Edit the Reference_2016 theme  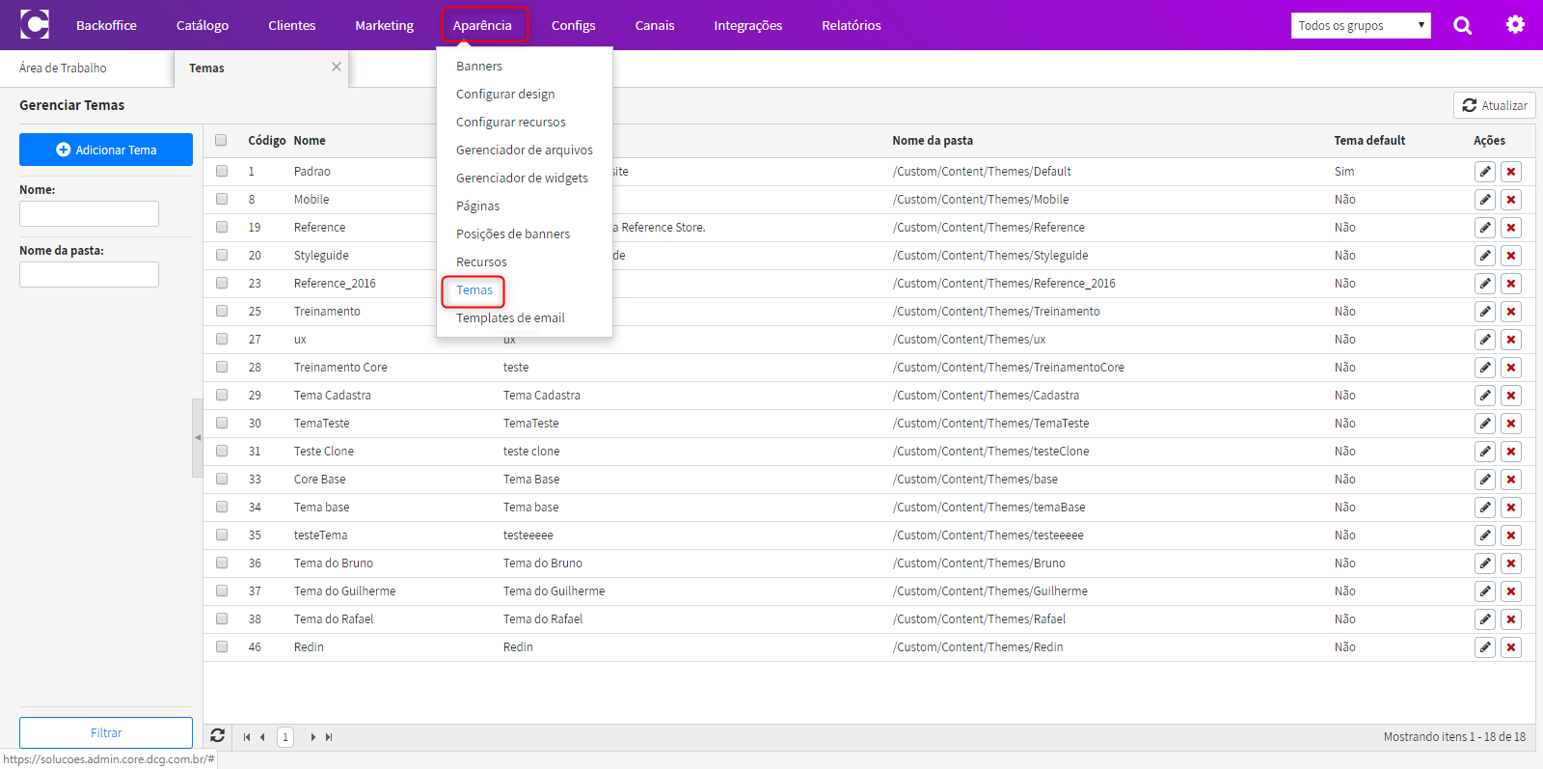[1485, 284]
